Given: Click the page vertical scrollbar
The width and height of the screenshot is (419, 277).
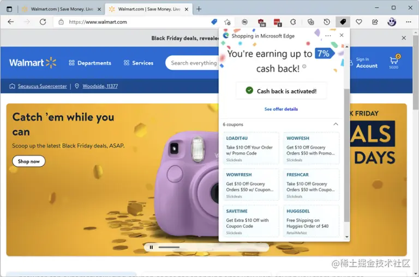Looking at the screenshot, I should (x=416, y=72).
